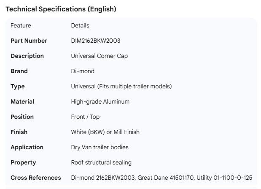Click the Feature column header
The image size is (261, 189).
tap(21, 25)
